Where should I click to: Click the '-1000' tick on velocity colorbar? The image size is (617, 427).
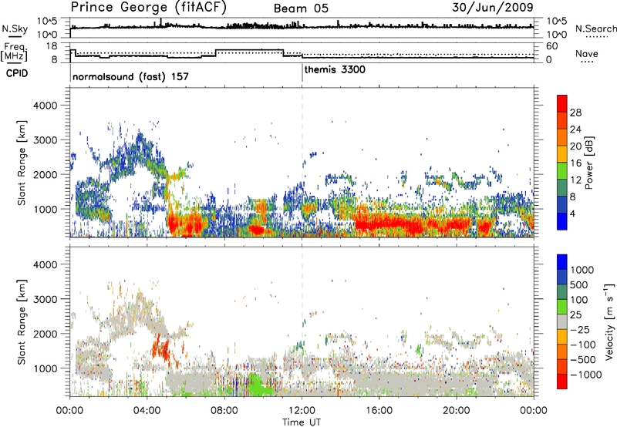coord(585,375)
